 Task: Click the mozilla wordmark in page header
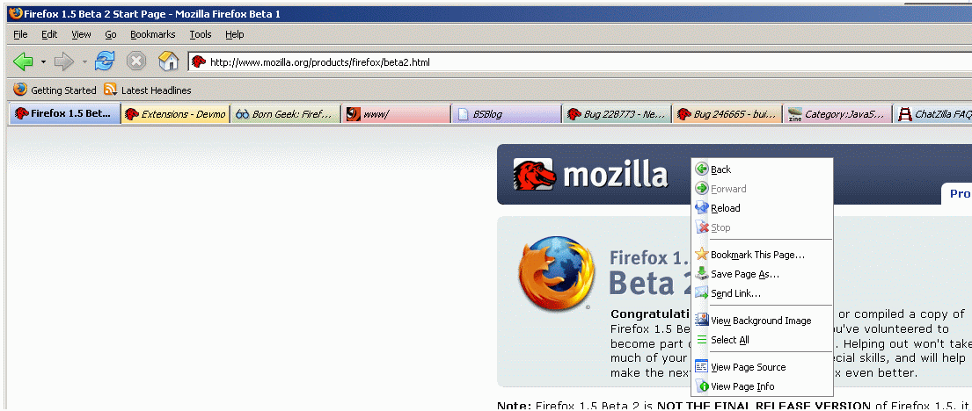[616, 175]
